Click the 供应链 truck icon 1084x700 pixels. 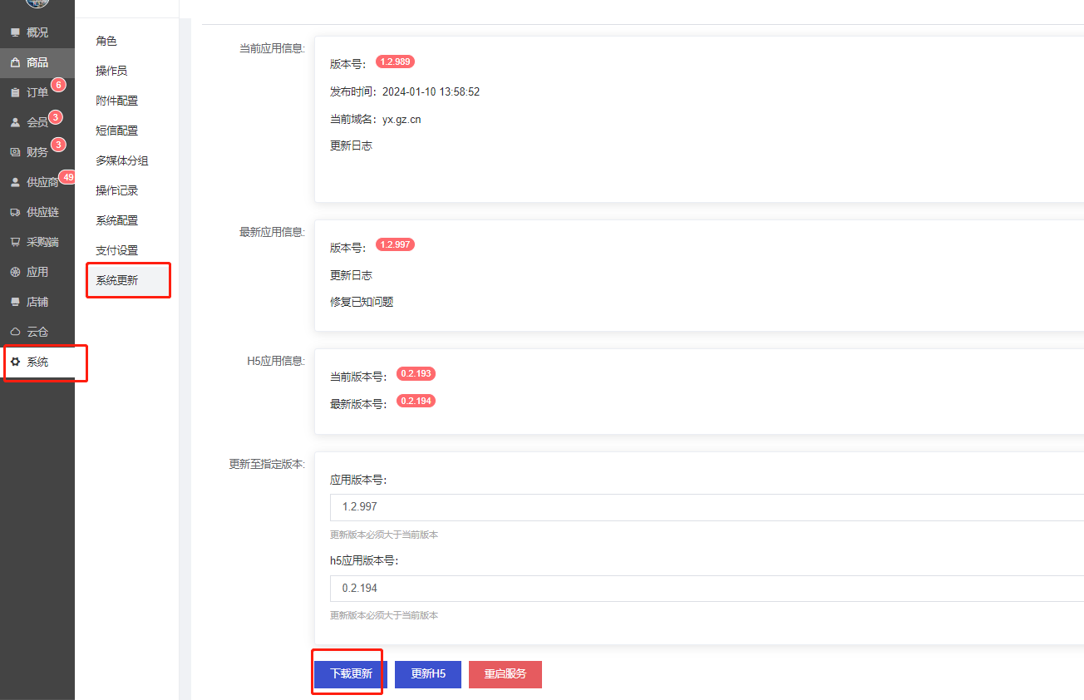(x=15, y=212)
